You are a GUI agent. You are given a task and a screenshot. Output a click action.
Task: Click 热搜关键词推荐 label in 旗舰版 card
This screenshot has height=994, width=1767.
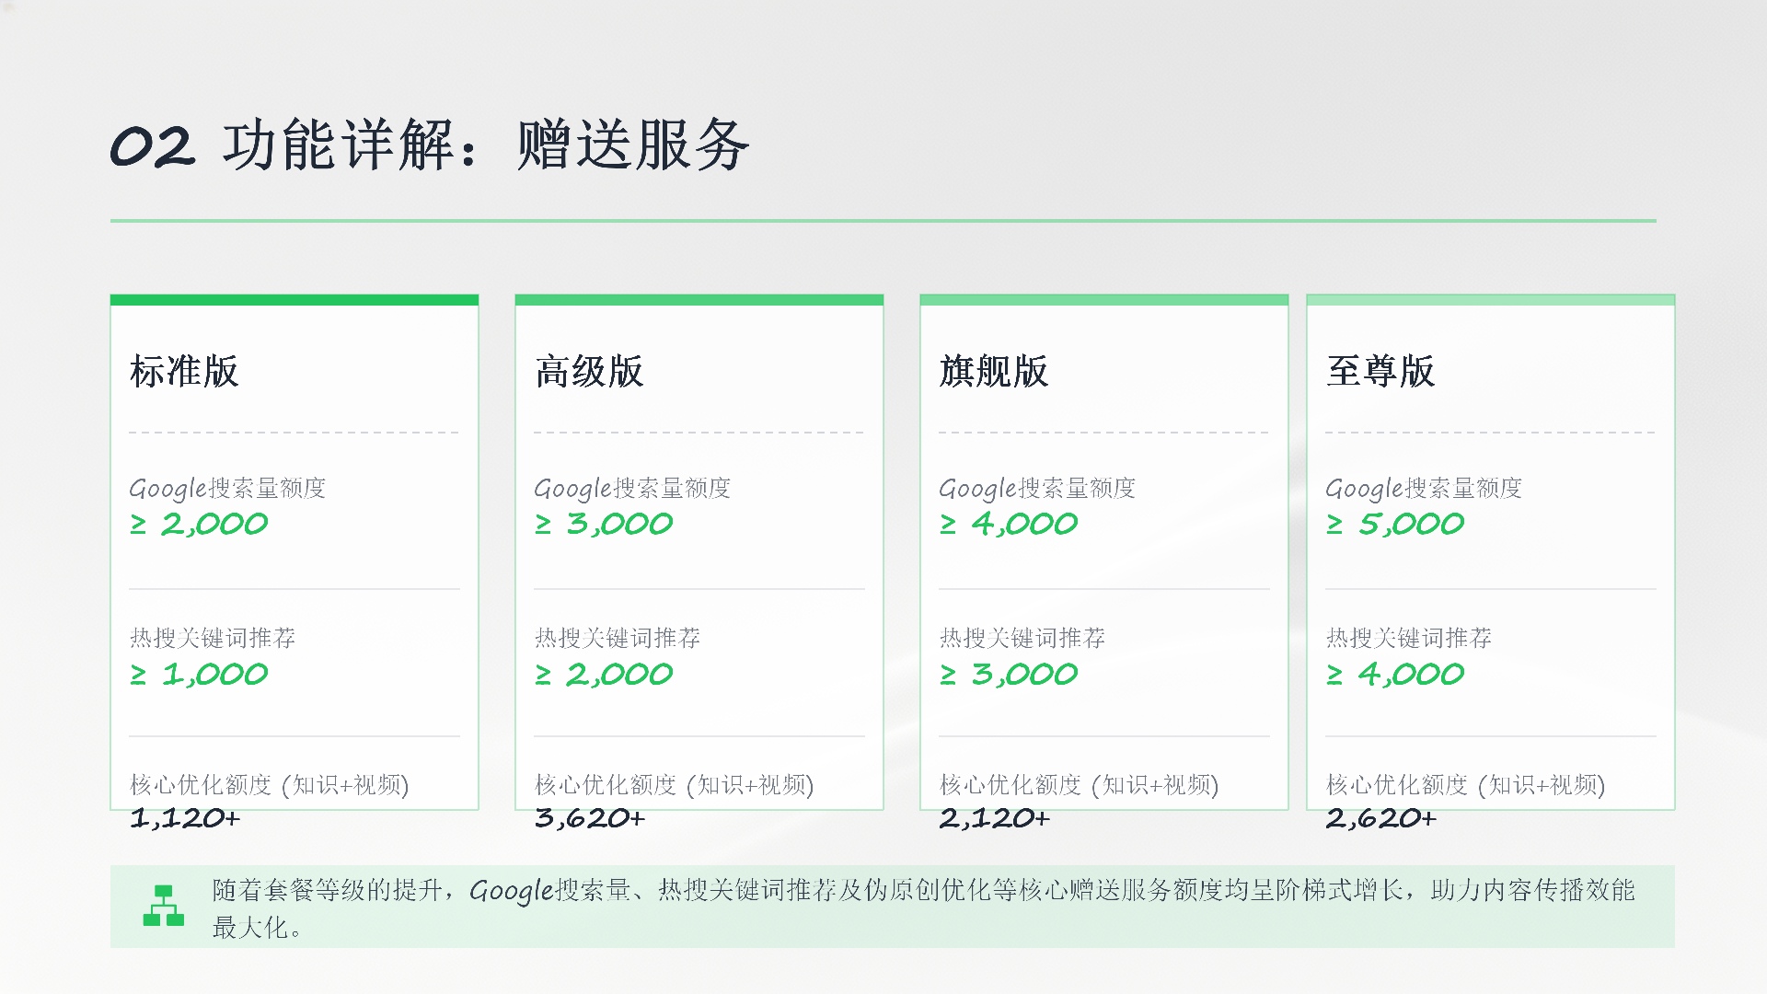click(1022, 638)
